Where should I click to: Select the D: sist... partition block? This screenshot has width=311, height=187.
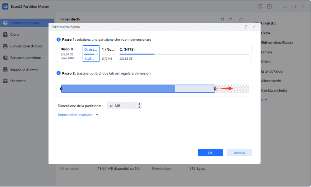point(91,54)
